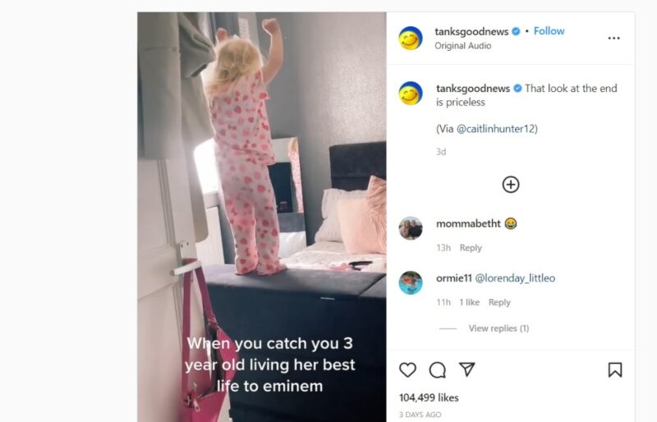
Task: Save post using the bookmark icon
Action: tap(614, 370)
